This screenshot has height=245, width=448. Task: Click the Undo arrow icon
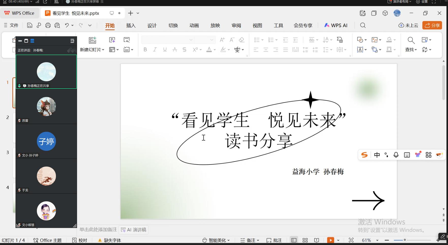coord(67,25)
